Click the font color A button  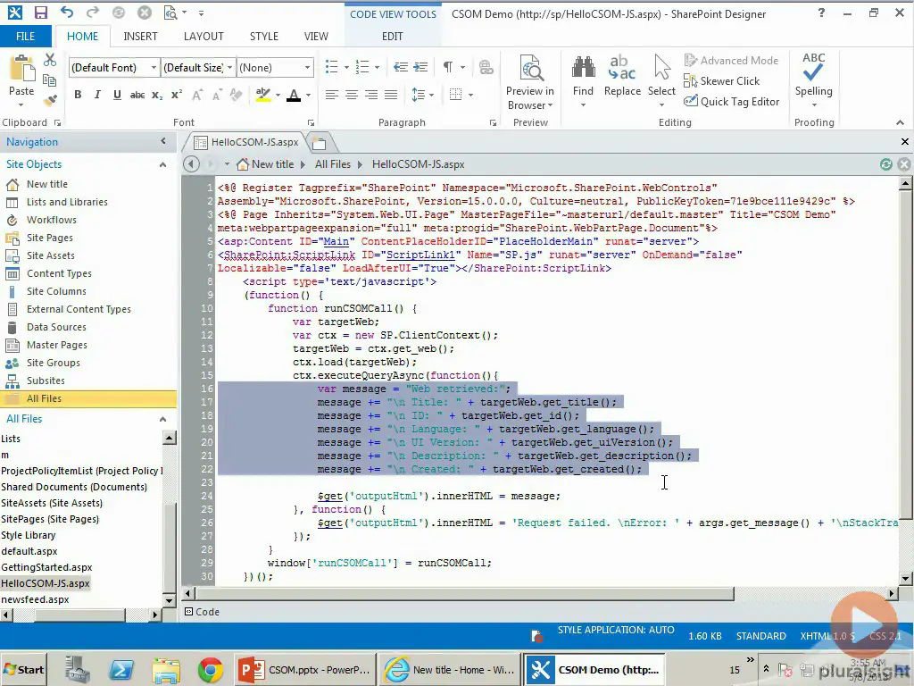(294, 95)
